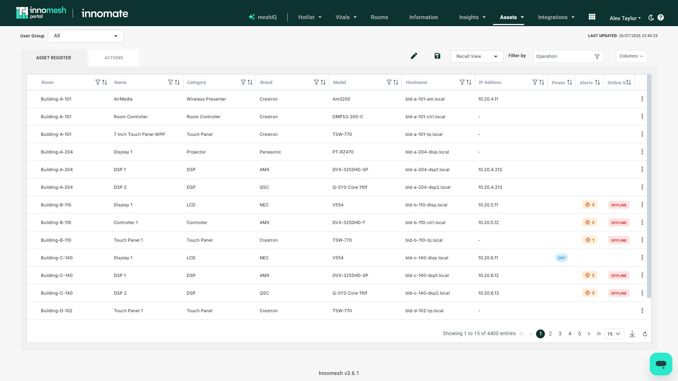Open rows per page dropdown
Image resolution: width=678 pixels, height=381 pixels.
(614, 334)
